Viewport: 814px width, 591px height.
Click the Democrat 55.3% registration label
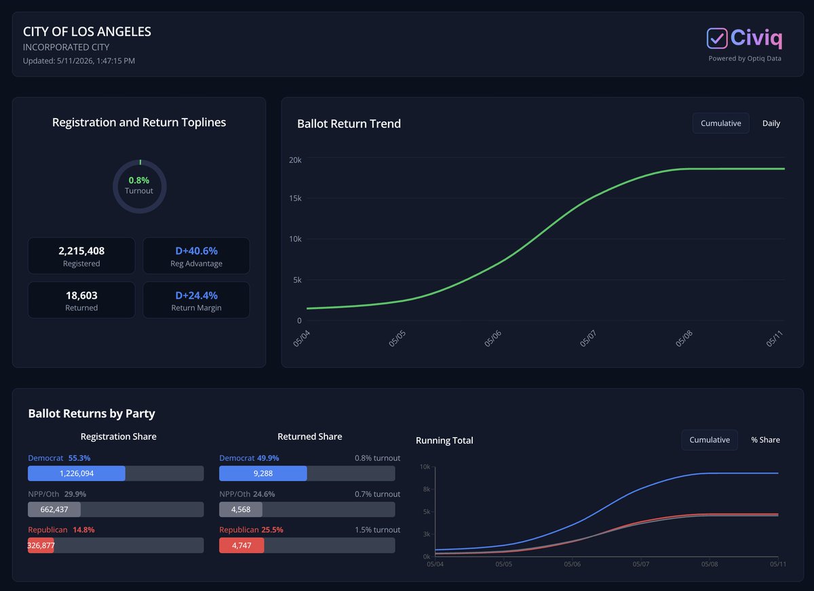pos(59,458)
